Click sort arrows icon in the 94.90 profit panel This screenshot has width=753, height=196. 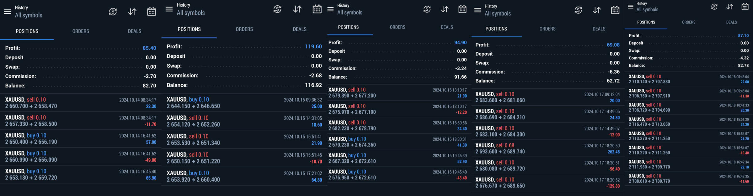[x=445, y=9]
